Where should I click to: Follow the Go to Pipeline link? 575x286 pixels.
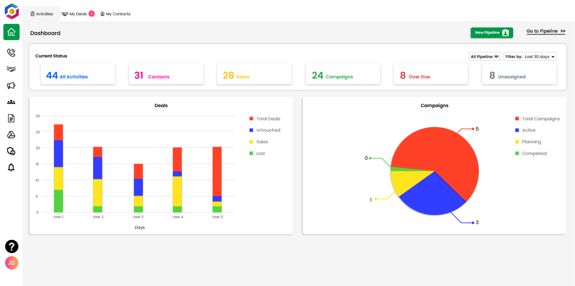545,31
